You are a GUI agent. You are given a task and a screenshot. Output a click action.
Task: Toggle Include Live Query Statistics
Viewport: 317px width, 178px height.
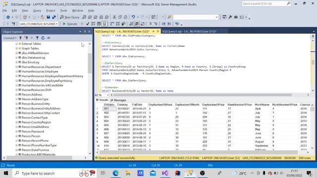118,24
